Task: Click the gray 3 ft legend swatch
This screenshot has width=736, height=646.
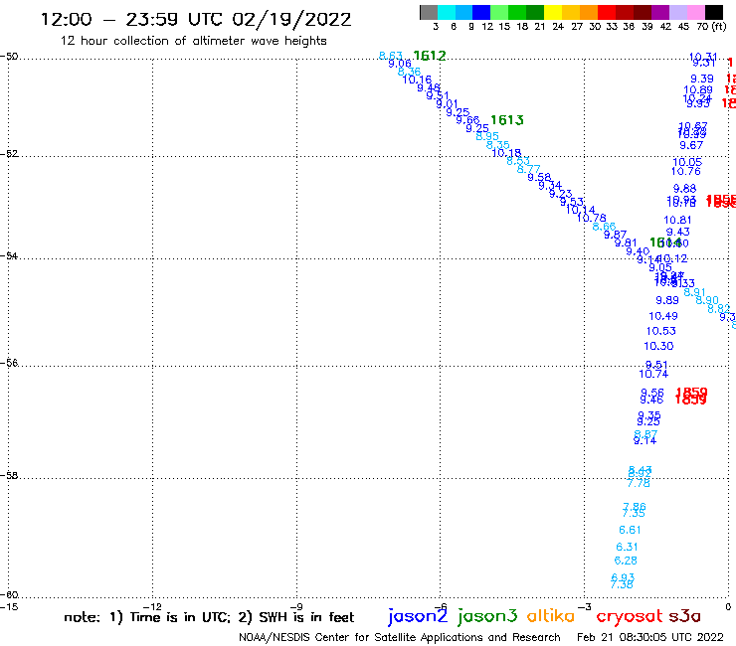Action: [x=429, y=12]
